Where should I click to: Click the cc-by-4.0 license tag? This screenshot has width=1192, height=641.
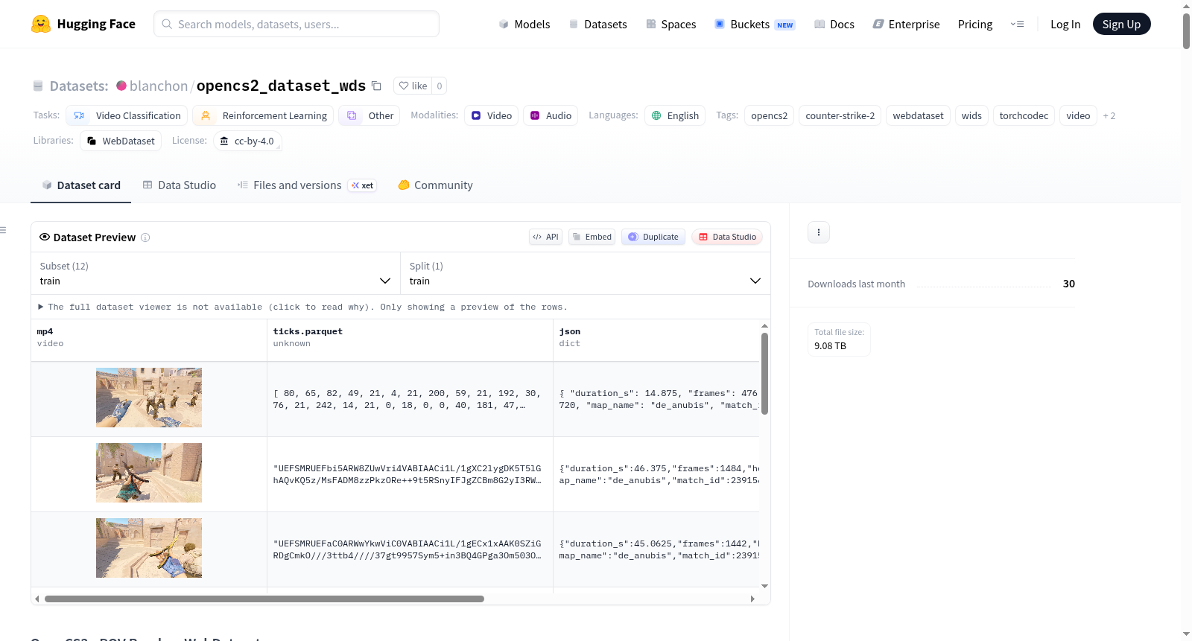click(247, 141)
